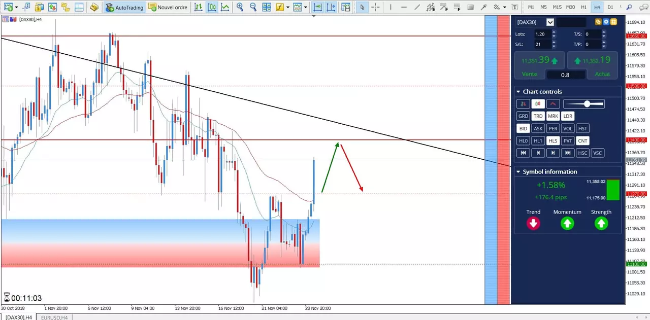Viewport: 650px width, 320px height.
Task: Select the text label tool
Action: [x=515, y=7]
